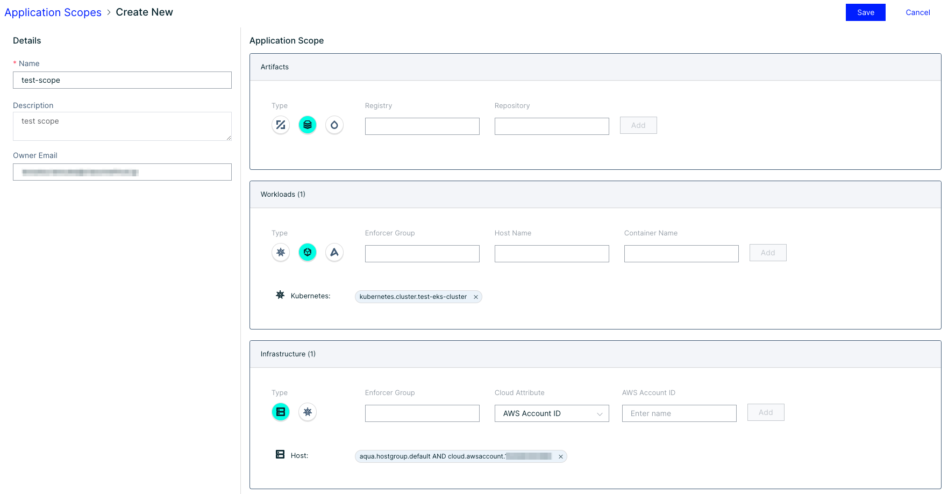The image size is (948, 494).
Task: Cancel creating the application scope
Action: click(917, 12)
